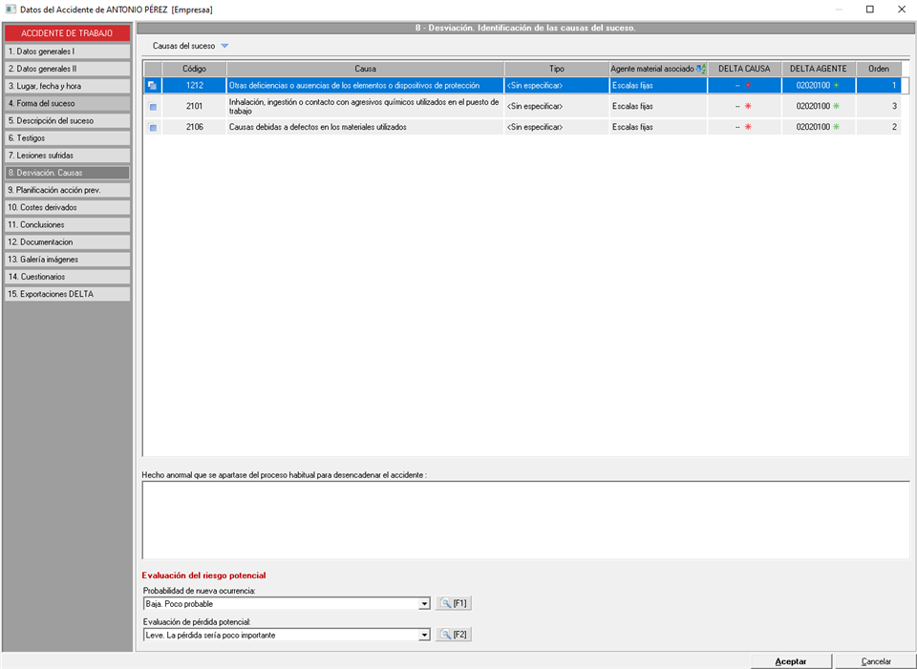Open section 15. Exportaciones DELTA
The height and width of the screenshot is (669, 917).
[x=67, y=294]
